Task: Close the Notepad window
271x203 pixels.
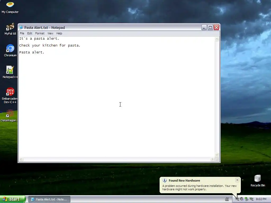Action: click(x=216, y=27)
